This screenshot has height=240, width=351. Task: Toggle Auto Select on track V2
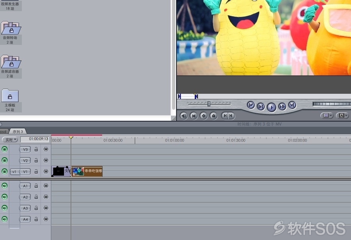[x=46, y=161]
